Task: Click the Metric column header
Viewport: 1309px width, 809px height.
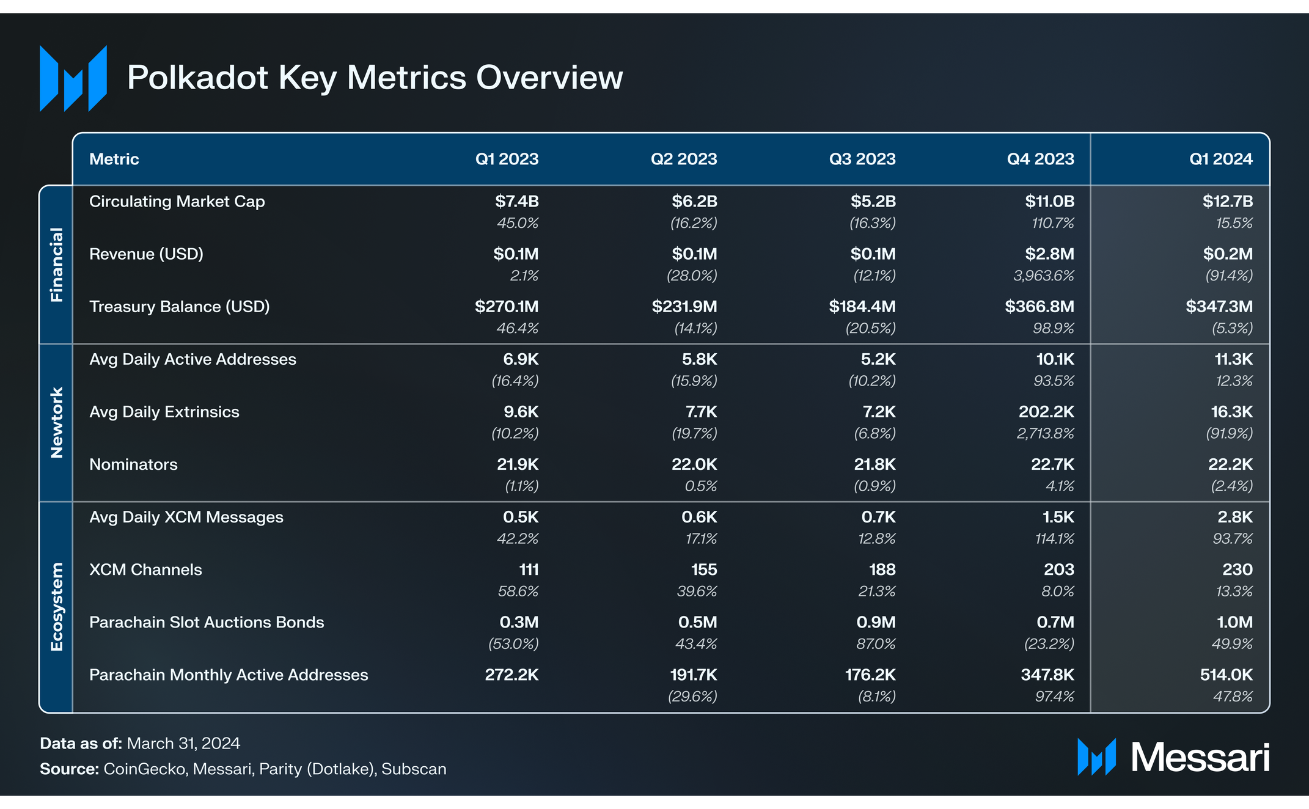Action: (x=114, y=159)
